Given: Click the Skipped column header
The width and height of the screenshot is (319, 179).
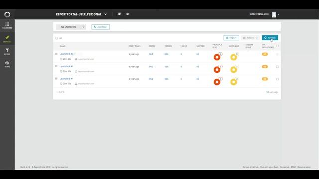Looking at the screenshot, I should click(200, 46).
